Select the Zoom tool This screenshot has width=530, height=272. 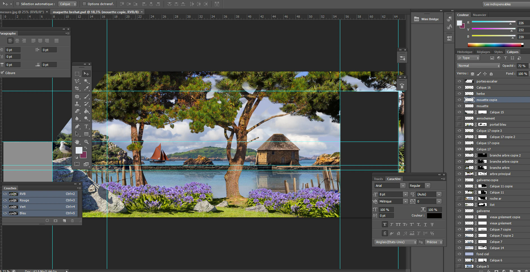[x=86, y=142]
